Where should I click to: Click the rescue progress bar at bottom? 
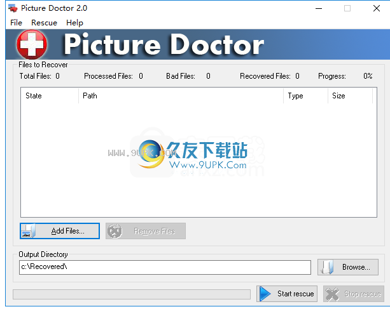(x=132, y=294)
